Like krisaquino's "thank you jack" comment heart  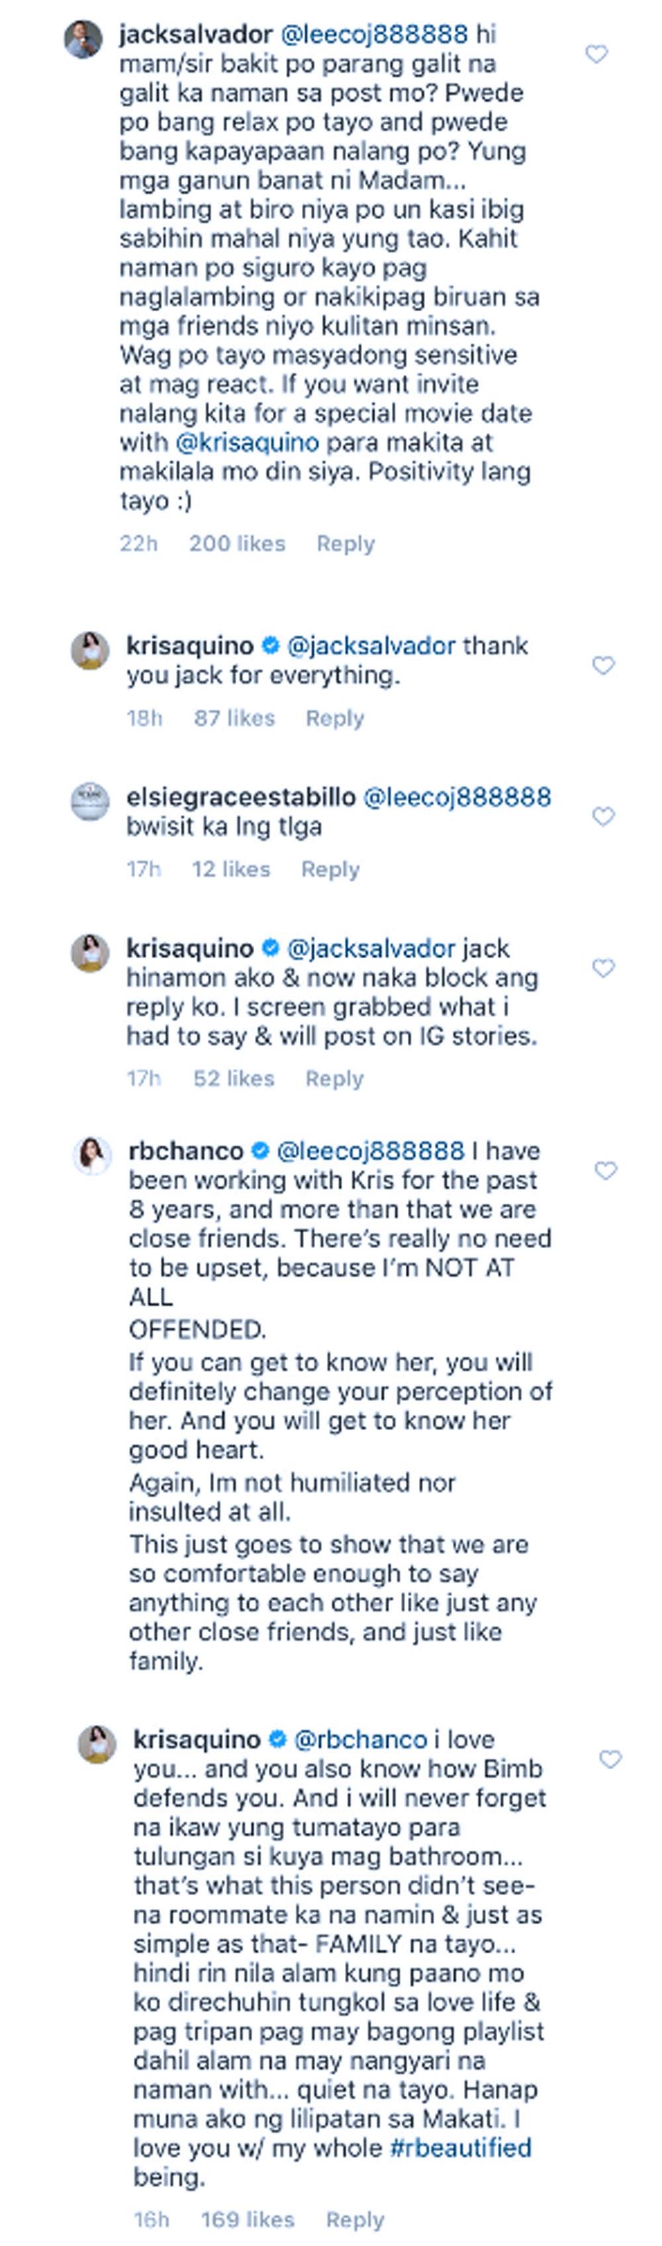[x=602, y=665]
